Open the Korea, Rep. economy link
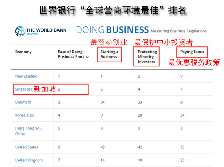This screenshot has height=167, width=224. coord(25,115)
